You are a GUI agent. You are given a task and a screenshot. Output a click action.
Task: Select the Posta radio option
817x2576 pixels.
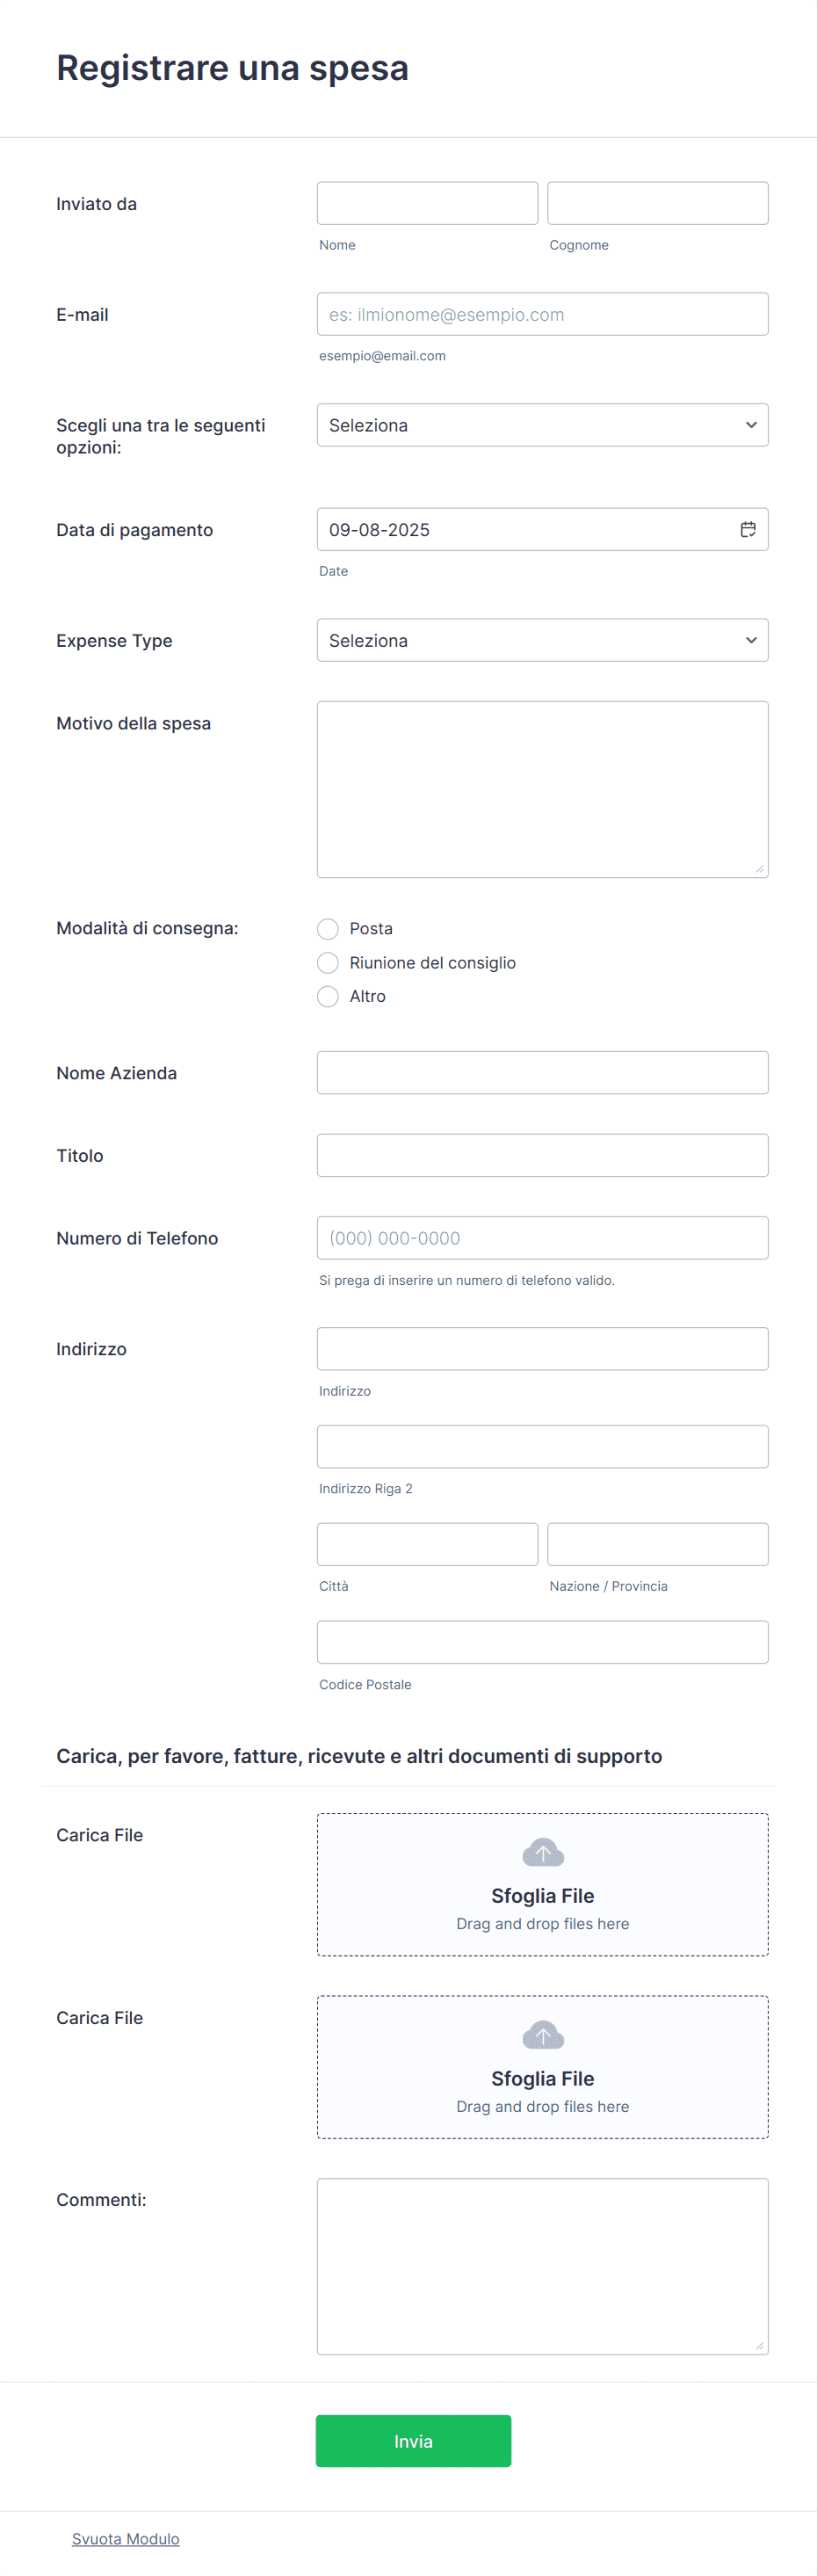(328, 929)
